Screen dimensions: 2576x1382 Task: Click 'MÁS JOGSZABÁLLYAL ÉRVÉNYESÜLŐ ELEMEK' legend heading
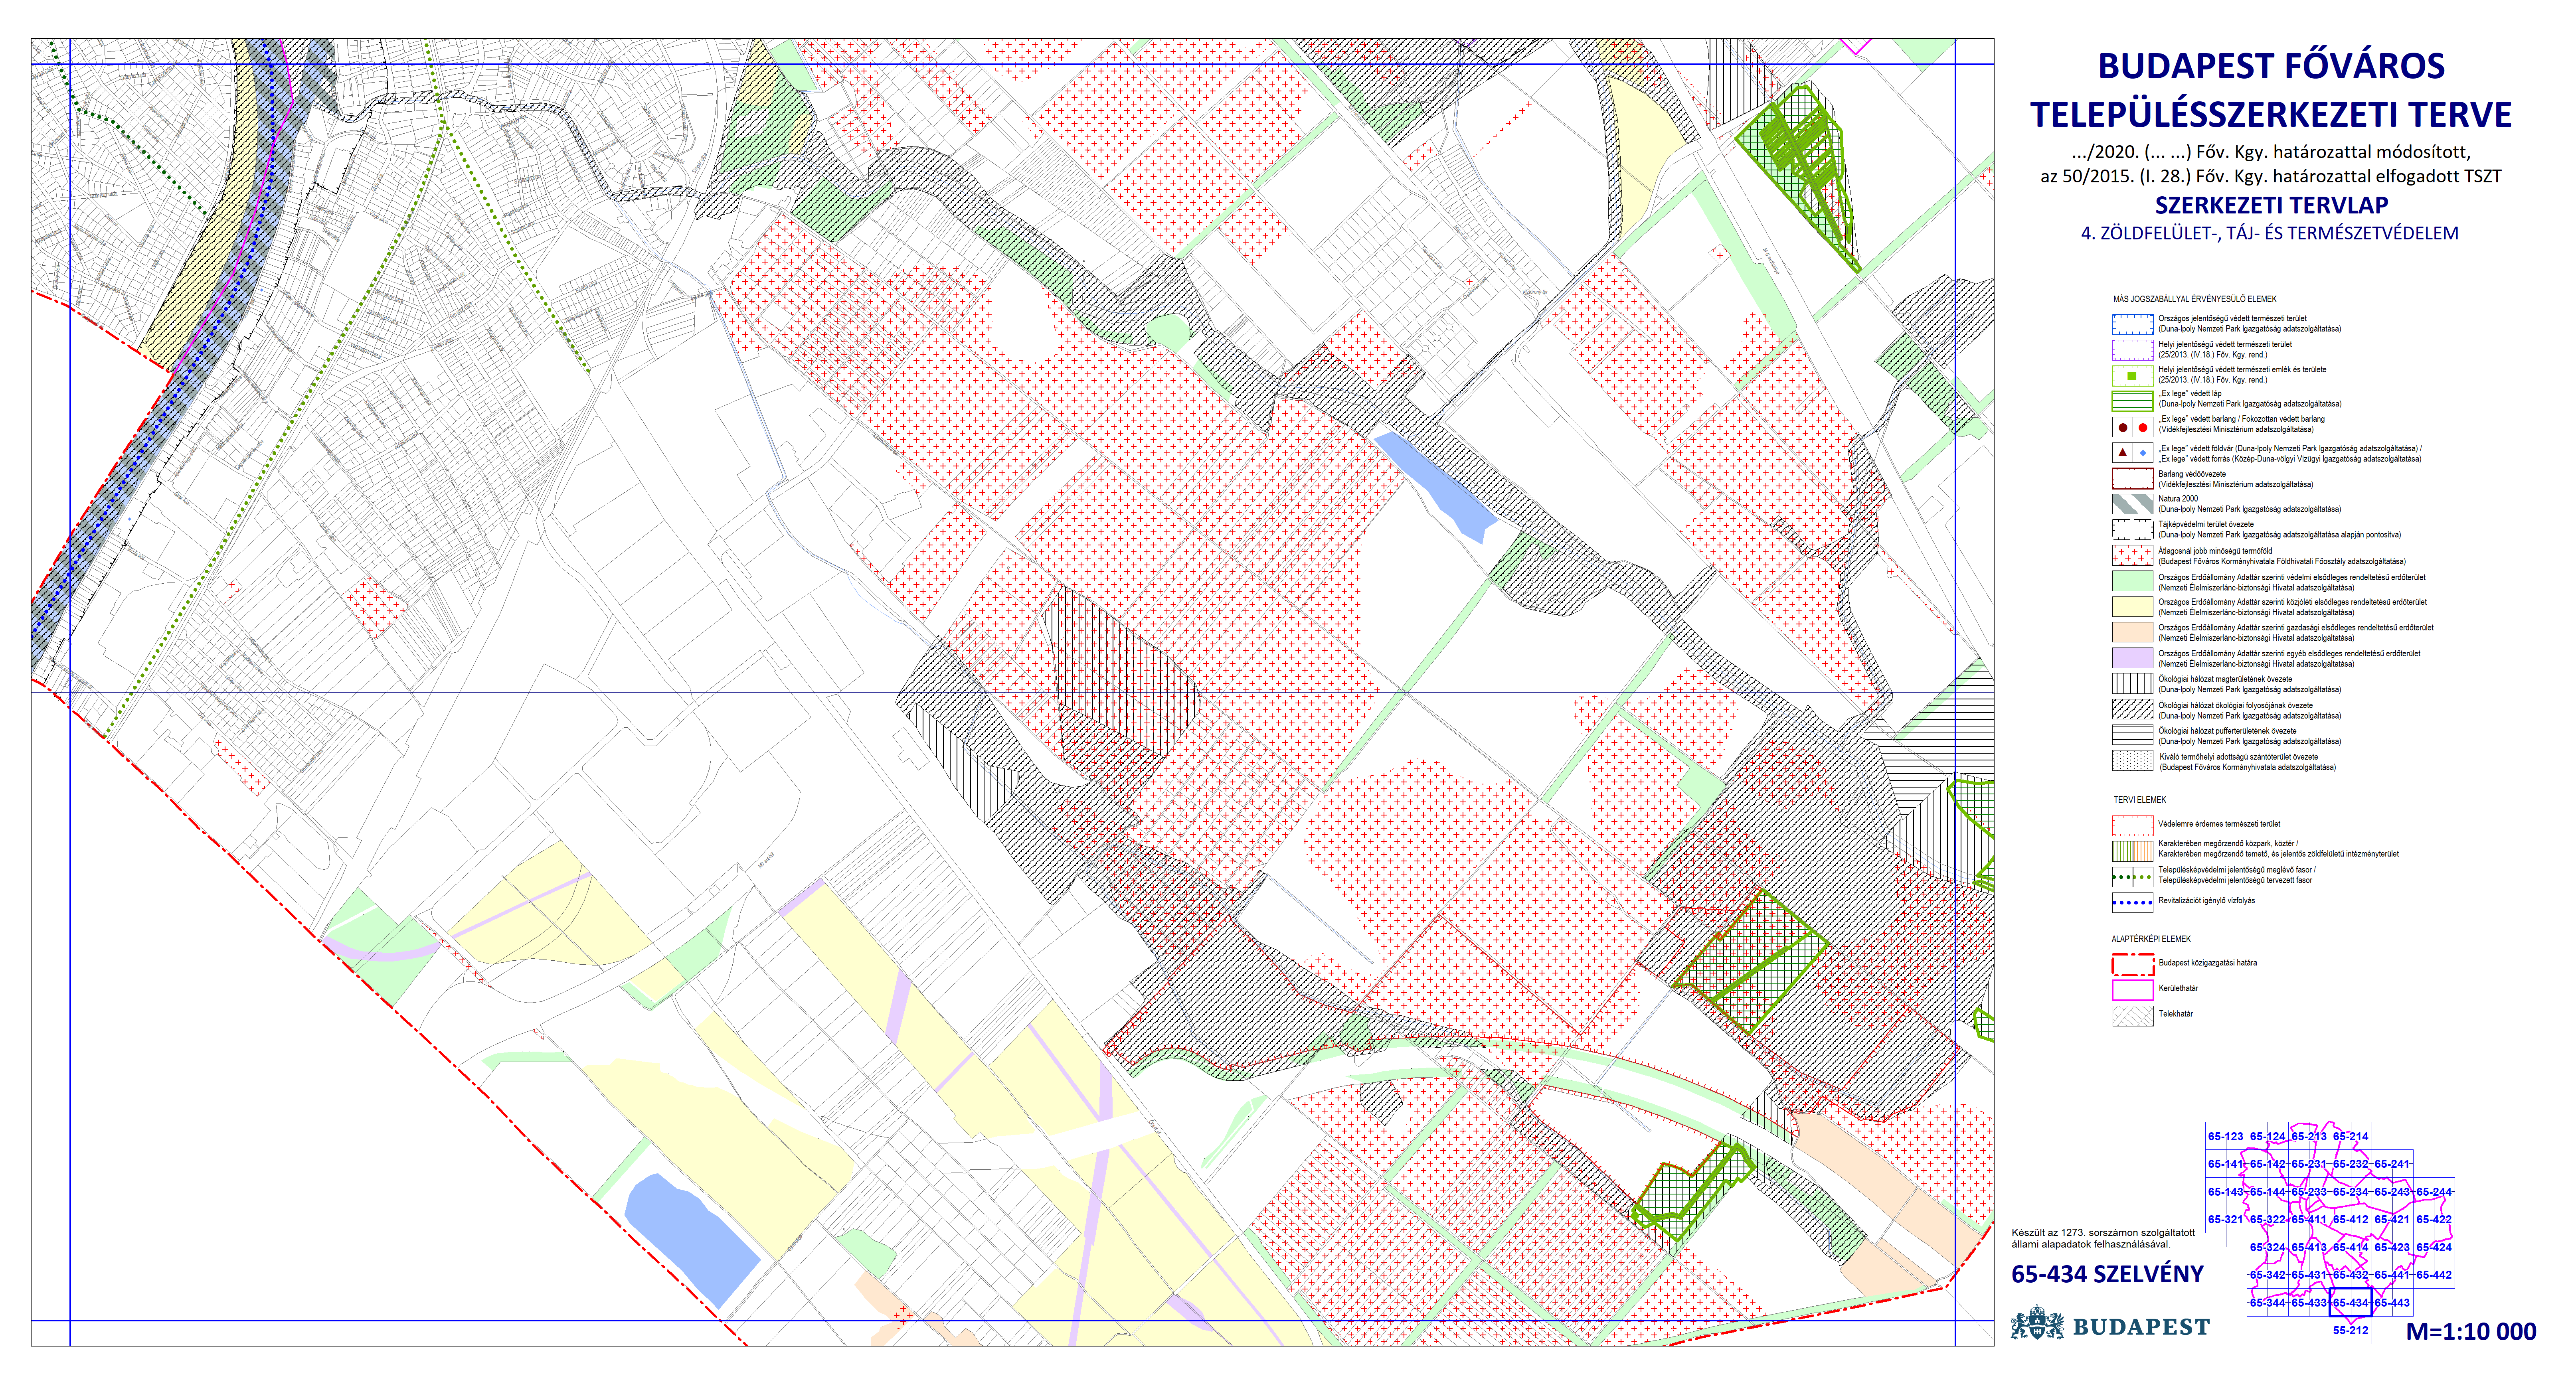click(2194, 299)
